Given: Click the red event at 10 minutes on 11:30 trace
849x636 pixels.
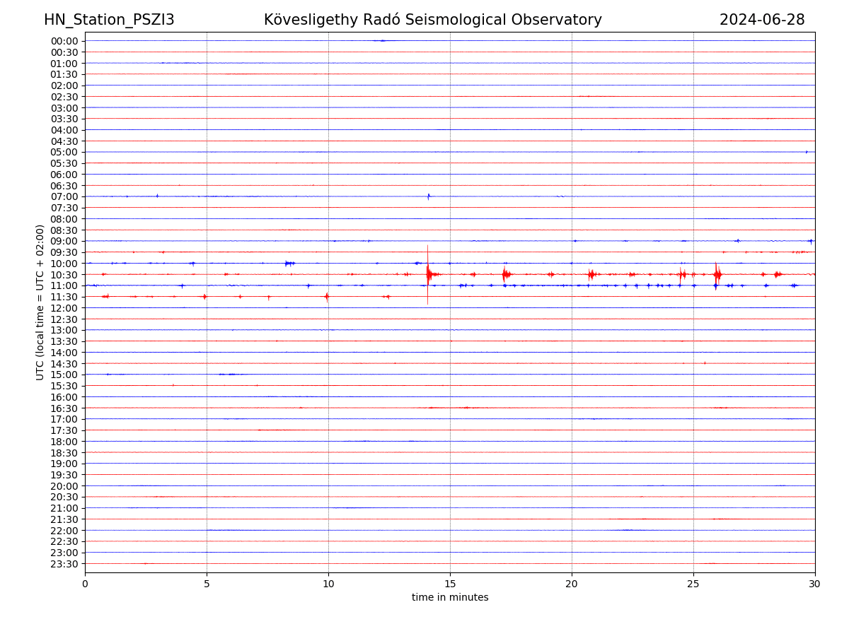Looking at the screenshot, I should tap(326, 297).
